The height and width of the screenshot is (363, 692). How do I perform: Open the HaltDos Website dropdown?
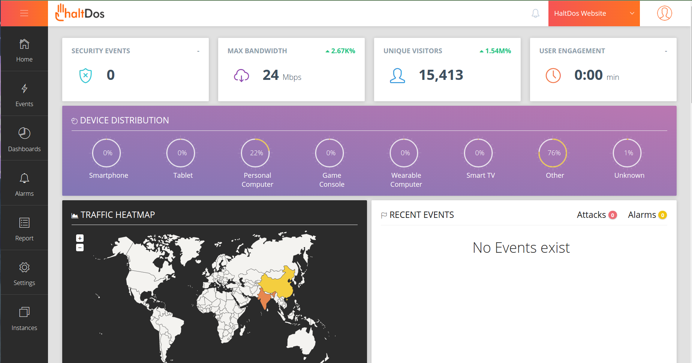point(594,13)
